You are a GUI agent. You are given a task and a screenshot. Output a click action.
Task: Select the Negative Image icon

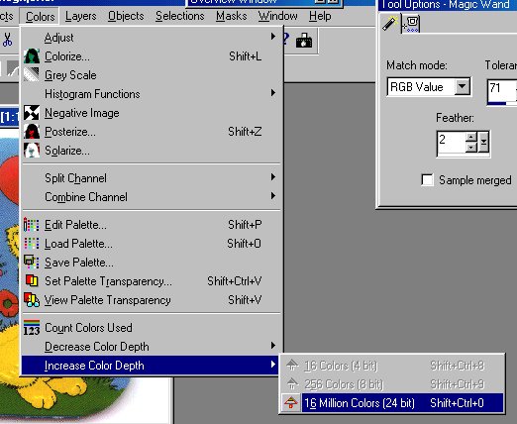click(x=32, y=113)
